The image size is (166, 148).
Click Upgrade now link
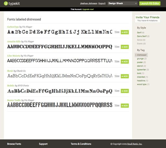pyautogui.click(x=88, y=9)
